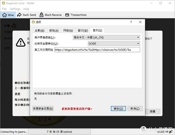Click the 隐藏 hide button on the sync overlay

click(153, 111)
